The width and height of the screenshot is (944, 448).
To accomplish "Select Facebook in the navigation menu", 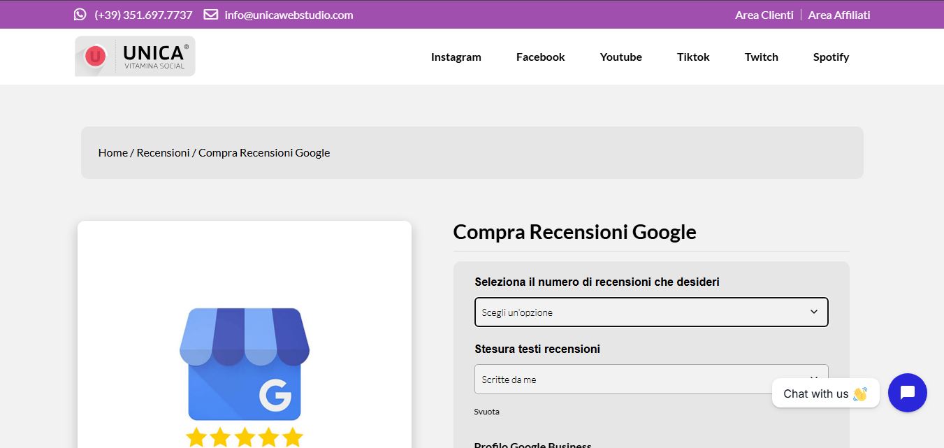I will 540,57.
